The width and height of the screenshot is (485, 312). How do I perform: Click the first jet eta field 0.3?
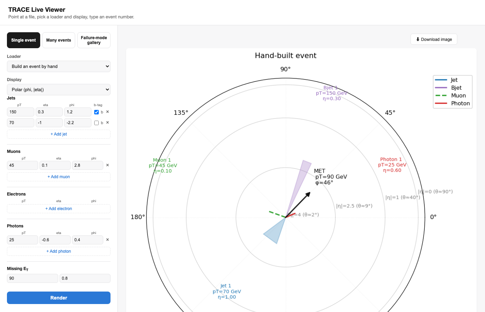pos(49,112)
